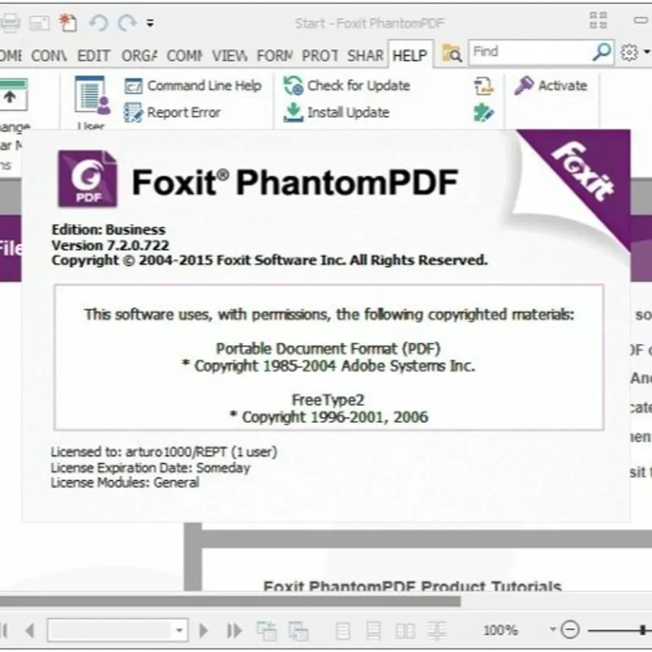
Task: Go to next page arrow
Action: pyautogui.click(x=204, y=630)
